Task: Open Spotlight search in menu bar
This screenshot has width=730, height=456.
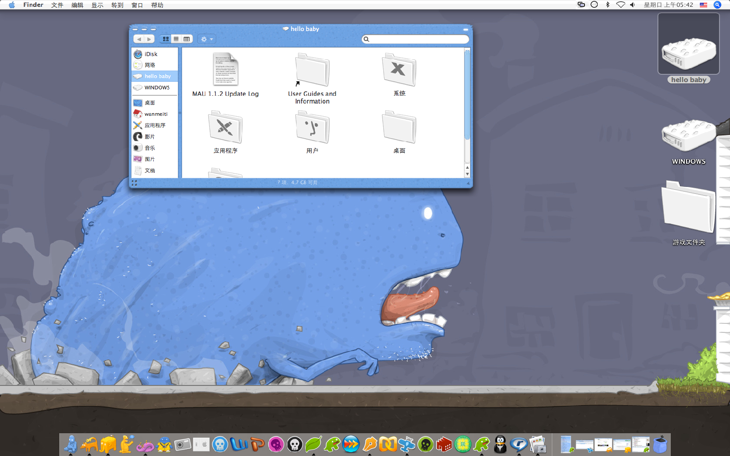Action: (718, 5)
